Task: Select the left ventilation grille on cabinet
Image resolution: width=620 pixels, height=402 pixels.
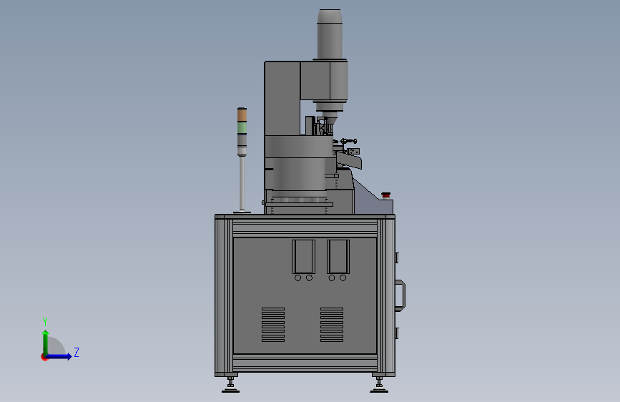Action: [273, 325]
